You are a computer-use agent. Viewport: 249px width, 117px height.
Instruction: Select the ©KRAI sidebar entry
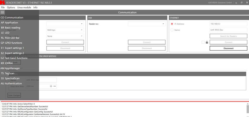(x=19, y=63)
